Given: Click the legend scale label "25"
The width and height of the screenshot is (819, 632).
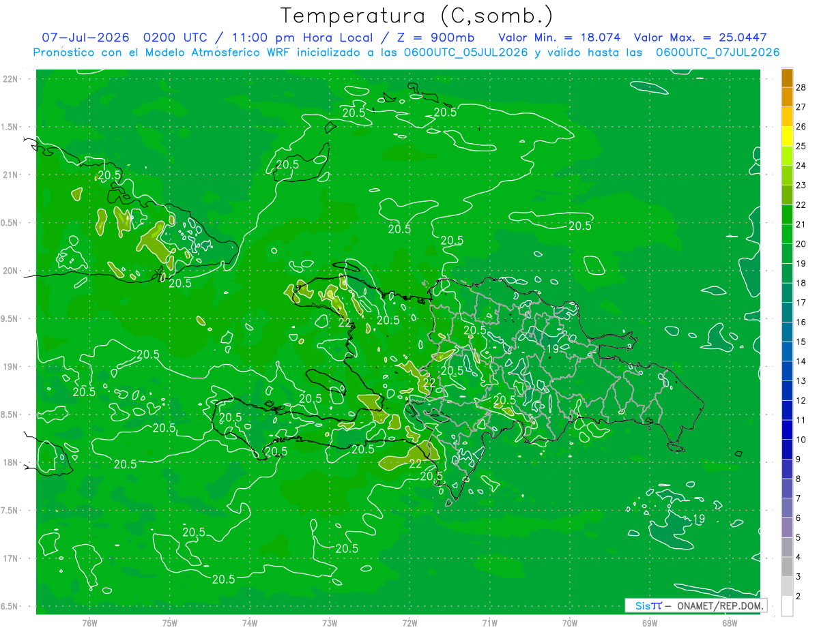Looking at the screenshot, I should (801, 146).
